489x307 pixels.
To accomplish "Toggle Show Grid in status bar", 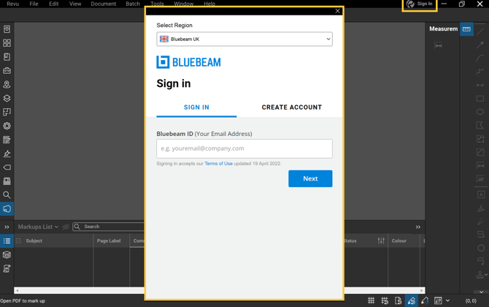I will pyautogui.click(x=371, y=300).
